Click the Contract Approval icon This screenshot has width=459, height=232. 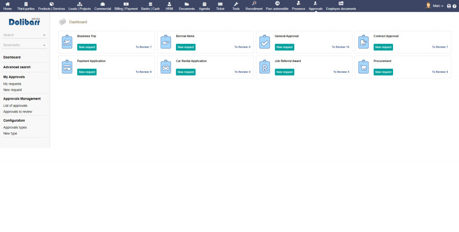pyautogui.click(x=363, y=42)
